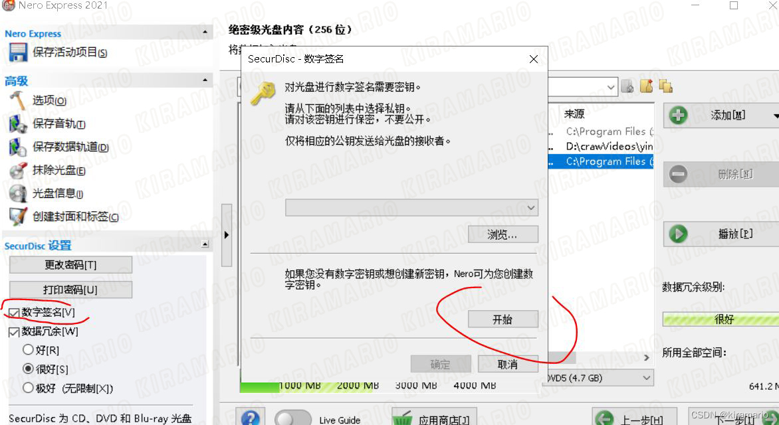779x425 pixels.
Task: Click the Start button to create key
Action: coord(502,319)
